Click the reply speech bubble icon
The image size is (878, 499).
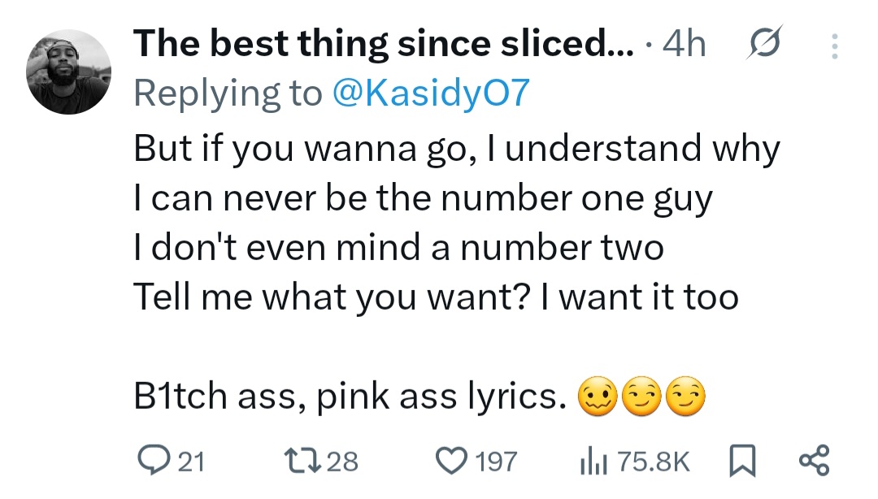point(151,461)
